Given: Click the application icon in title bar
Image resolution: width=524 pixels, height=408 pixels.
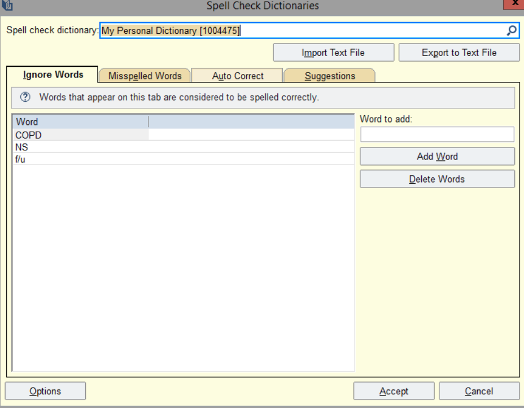Looking at the screenshot, I should 7,6.
